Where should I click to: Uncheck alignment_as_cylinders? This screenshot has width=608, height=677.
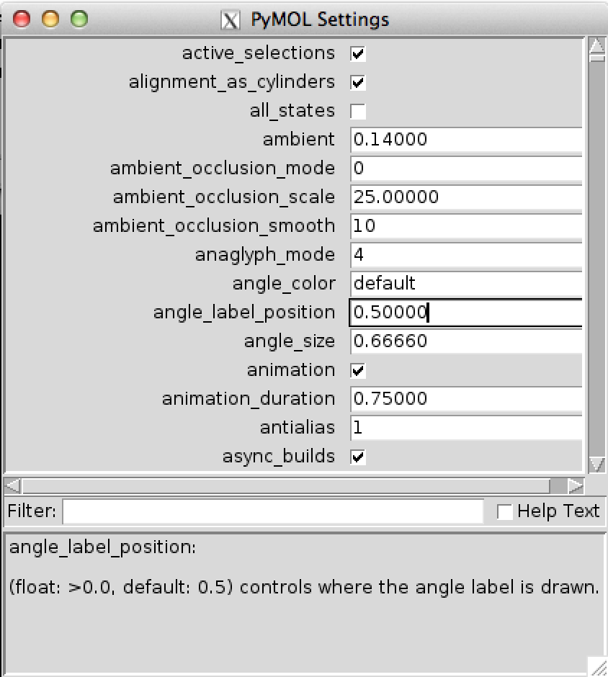point(358,81)
